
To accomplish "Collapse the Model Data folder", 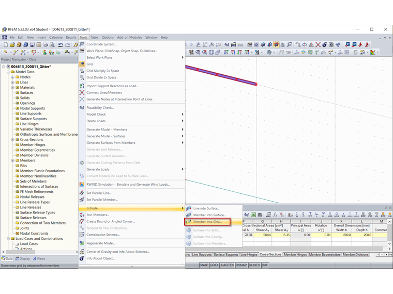I will 8,72.
